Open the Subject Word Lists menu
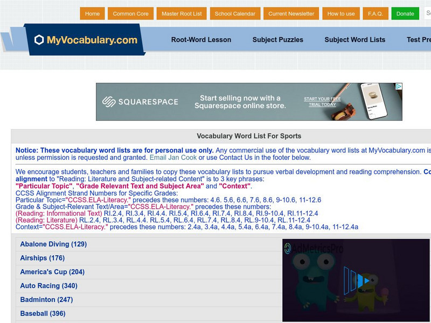431x323 pixels. click(x=356, y=39)
